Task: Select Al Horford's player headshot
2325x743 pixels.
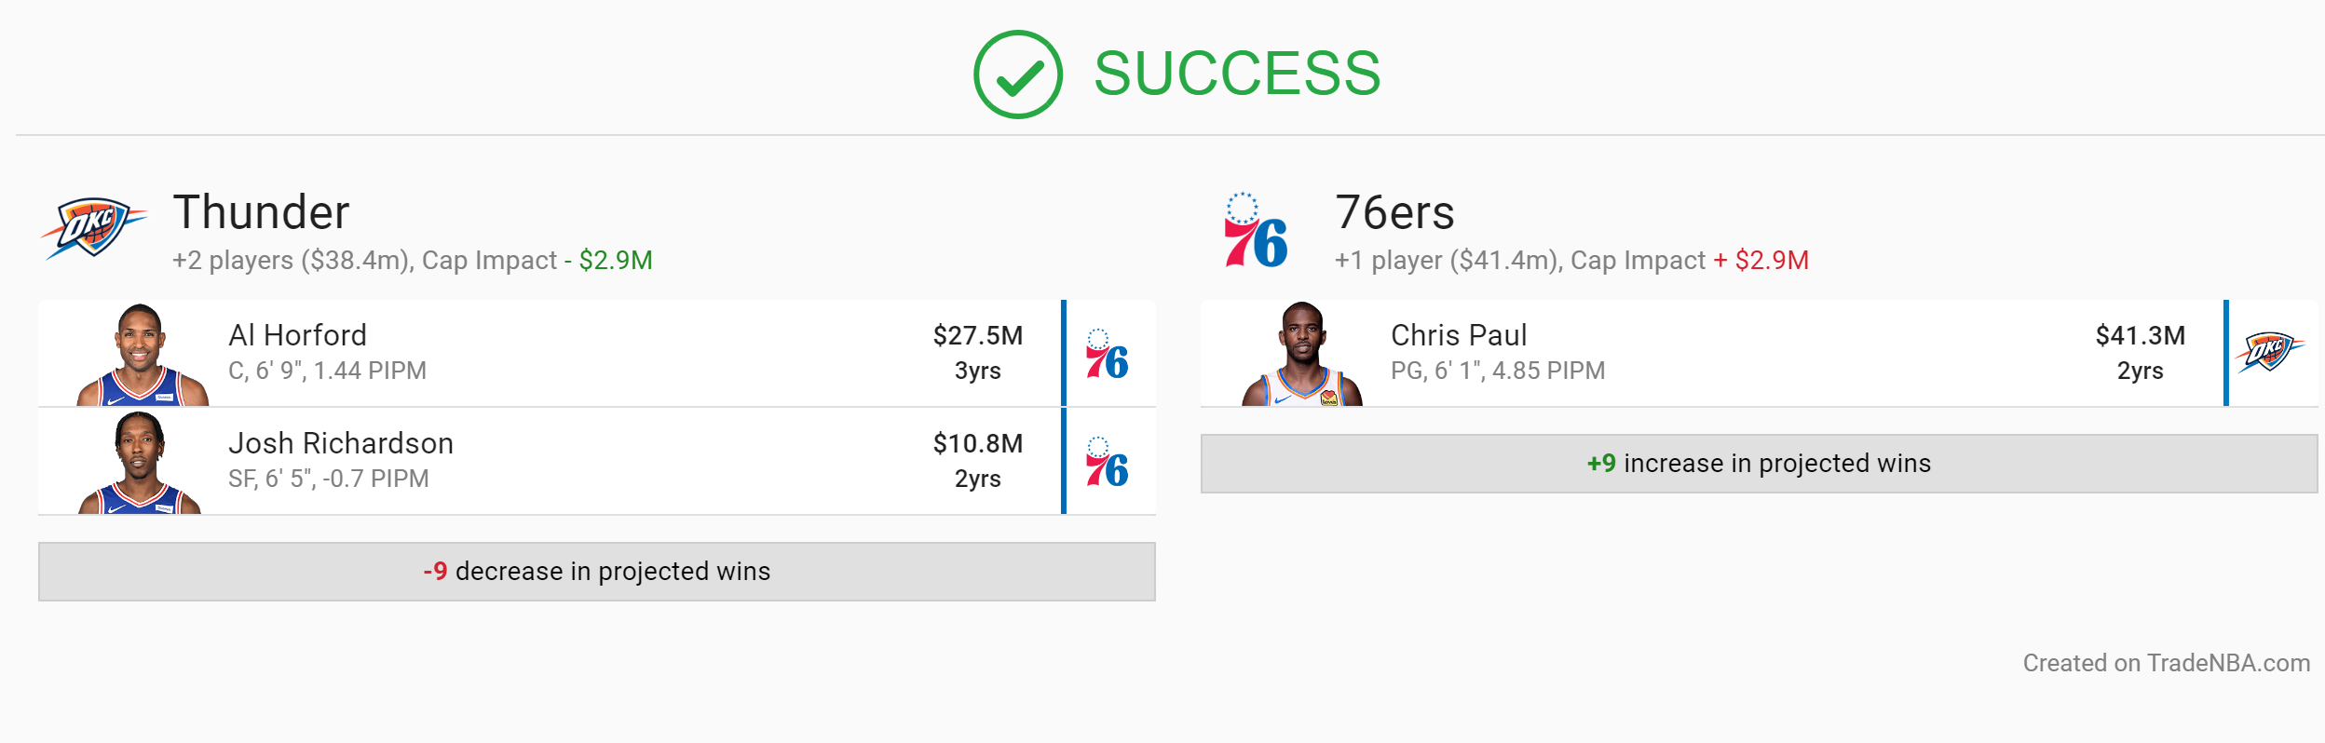Action: pos(142,355)
